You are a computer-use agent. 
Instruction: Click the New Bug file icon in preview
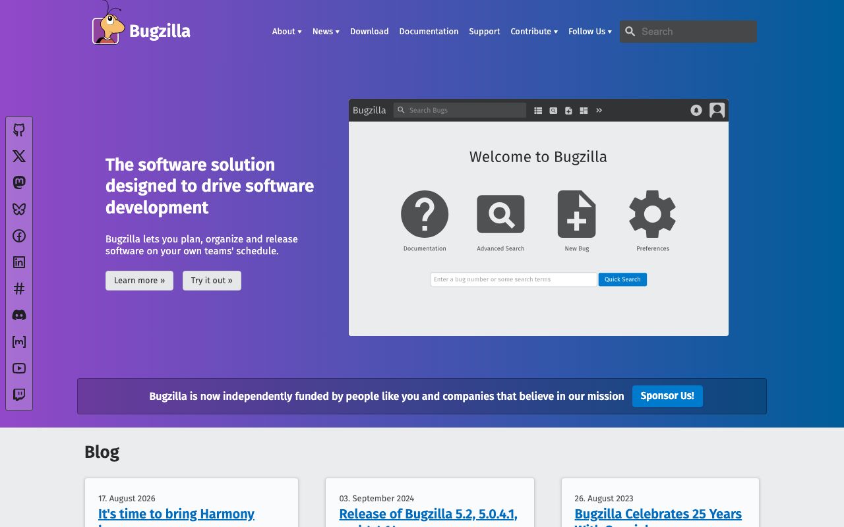click(x=576, y=214)
